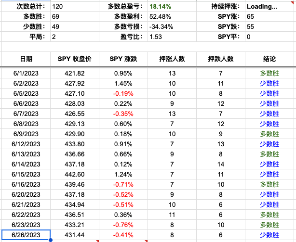Select the red -0.35% change cell
The width and height of the screenshot is (296, 242).
click(x=123, y=114)
